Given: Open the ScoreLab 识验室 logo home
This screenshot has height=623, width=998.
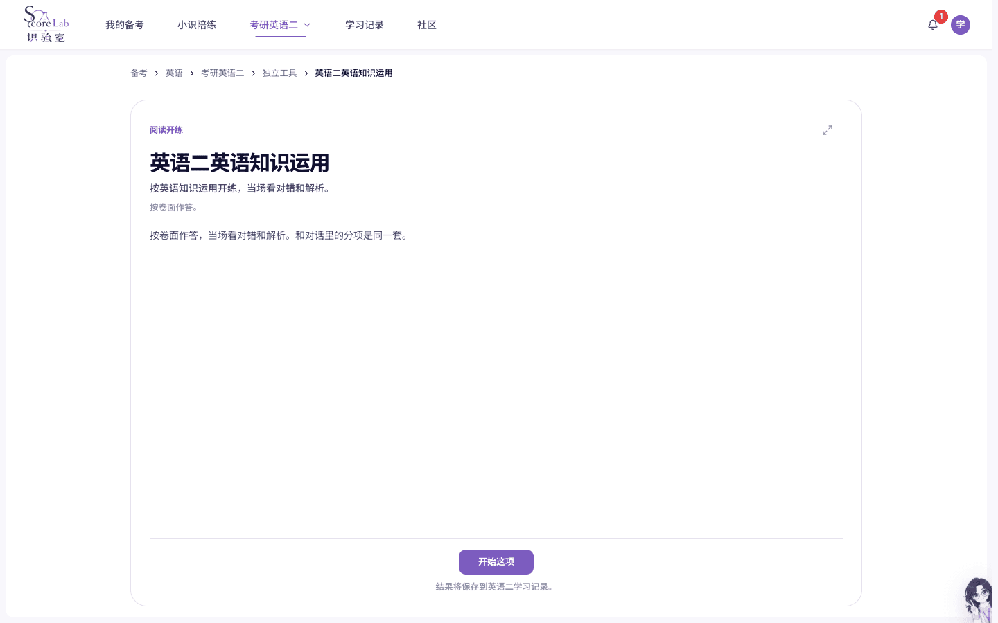Looking at the screenshot, I should 46,24.
